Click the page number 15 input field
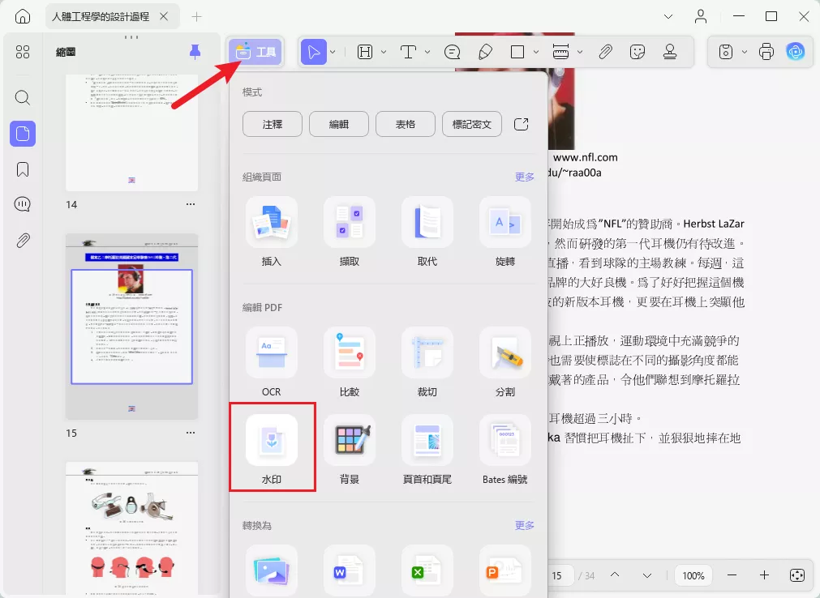The height and width of the screenshot is (598, 820). 560,575
